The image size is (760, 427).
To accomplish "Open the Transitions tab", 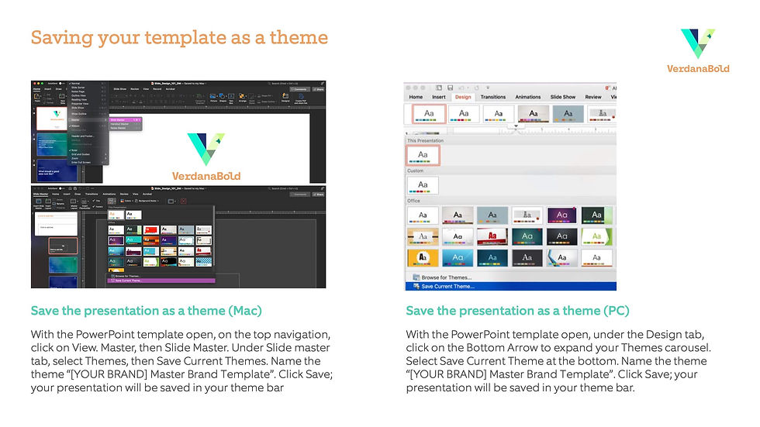I will (x=493, y=97).
